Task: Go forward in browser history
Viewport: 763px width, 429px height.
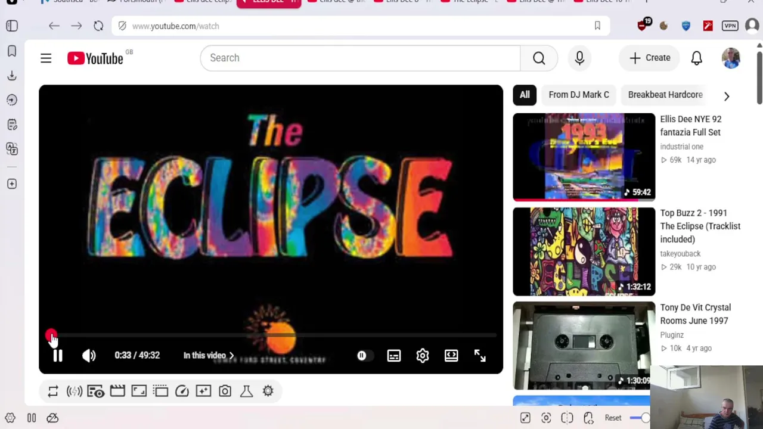Action: 76,26
